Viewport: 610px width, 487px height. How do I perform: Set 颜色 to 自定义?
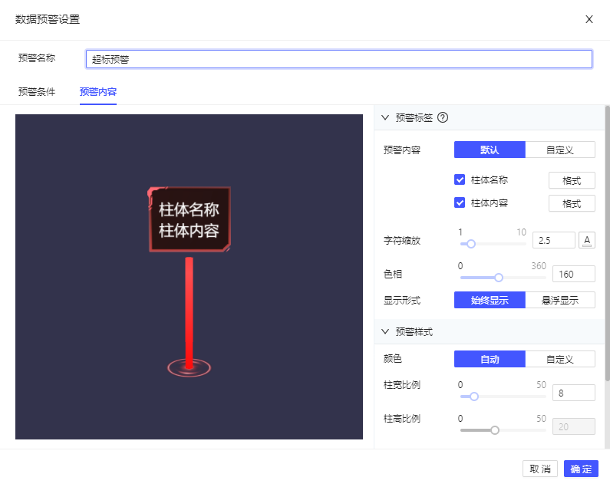click(560, 359)
